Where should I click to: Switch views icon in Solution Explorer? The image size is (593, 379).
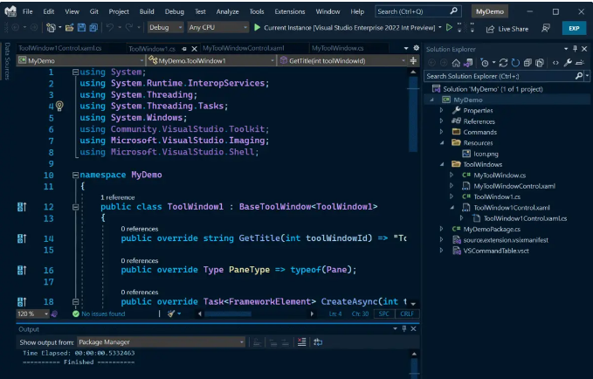coord(468,63)
